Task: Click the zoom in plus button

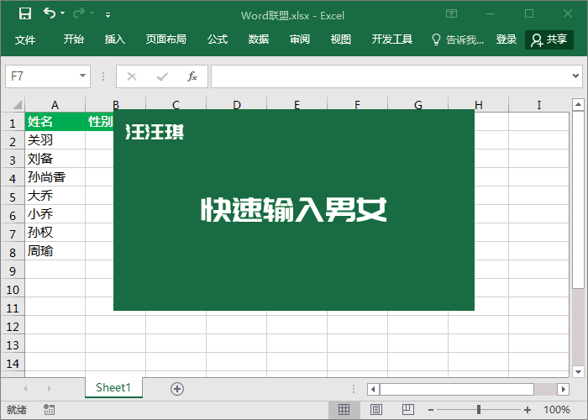Action: [528, 410]
